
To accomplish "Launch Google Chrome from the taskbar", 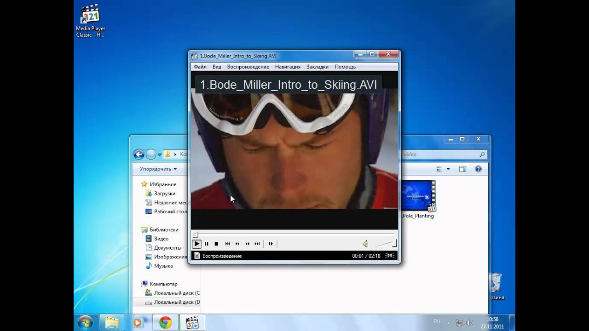I will tap(165, 323).
